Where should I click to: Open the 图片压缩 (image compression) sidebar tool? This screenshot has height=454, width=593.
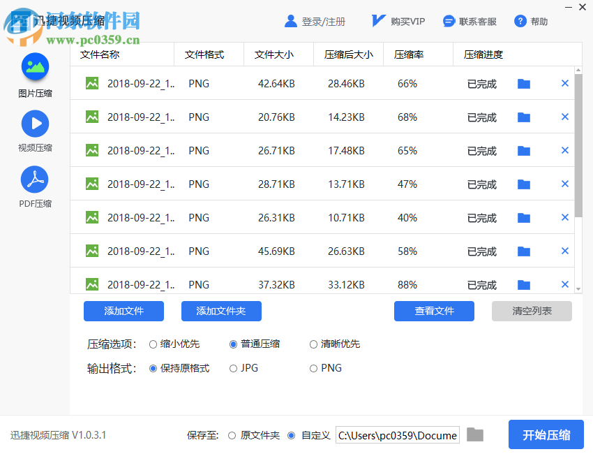(35, 70)
